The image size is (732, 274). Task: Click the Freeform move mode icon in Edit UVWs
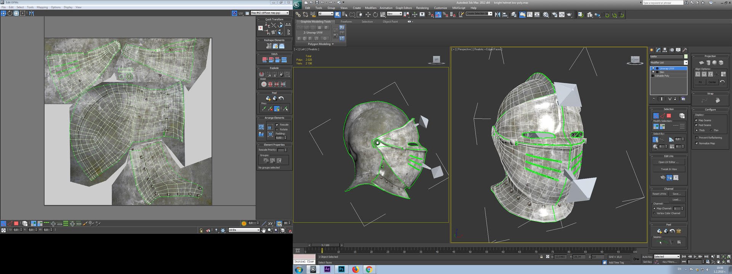(x=22, y=13)
